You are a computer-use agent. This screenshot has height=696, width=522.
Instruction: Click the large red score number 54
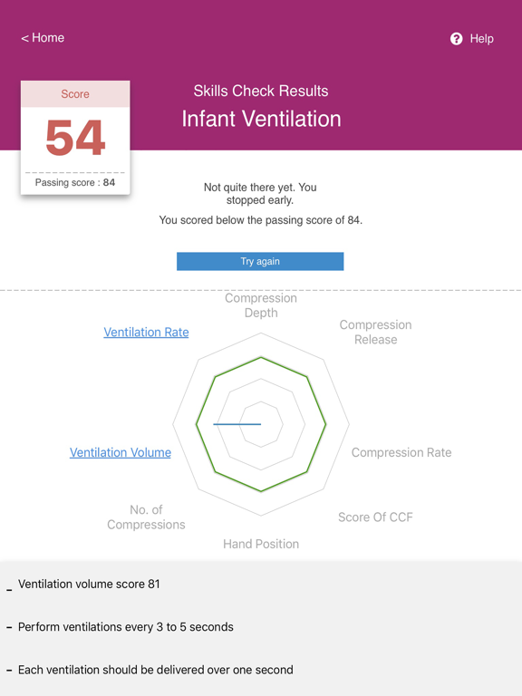[x=75, y=138]
